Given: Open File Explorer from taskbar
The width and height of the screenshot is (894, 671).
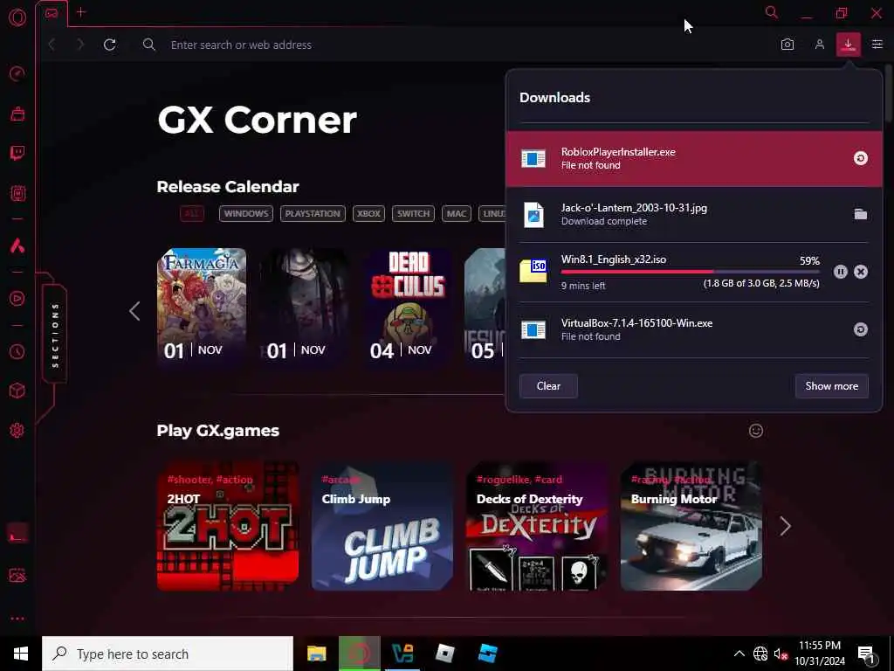Looking at the screenshot, I should 316,654.
